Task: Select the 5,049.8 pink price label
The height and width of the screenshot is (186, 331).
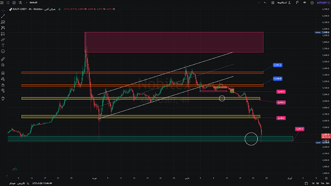Action: [281, 92]
